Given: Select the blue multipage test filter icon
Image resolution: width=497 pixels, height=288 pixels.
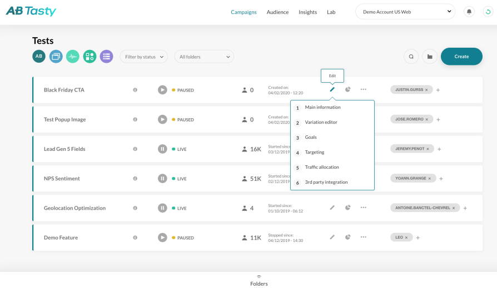Looking at the screenshot, I should [56, 57].
